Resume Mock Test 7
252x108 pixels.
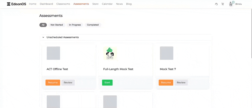point(166,83)
